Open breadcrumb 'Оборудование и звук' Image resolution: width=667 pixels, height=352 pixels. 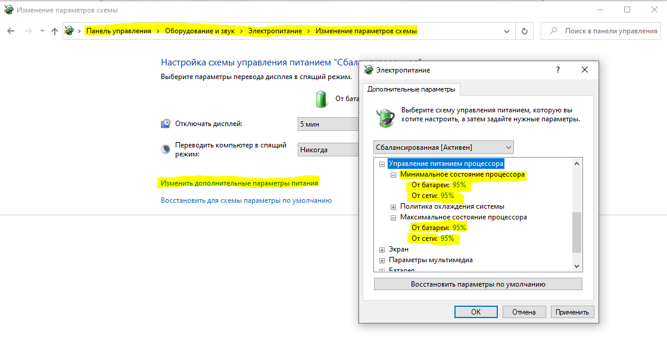coord(200,31)
